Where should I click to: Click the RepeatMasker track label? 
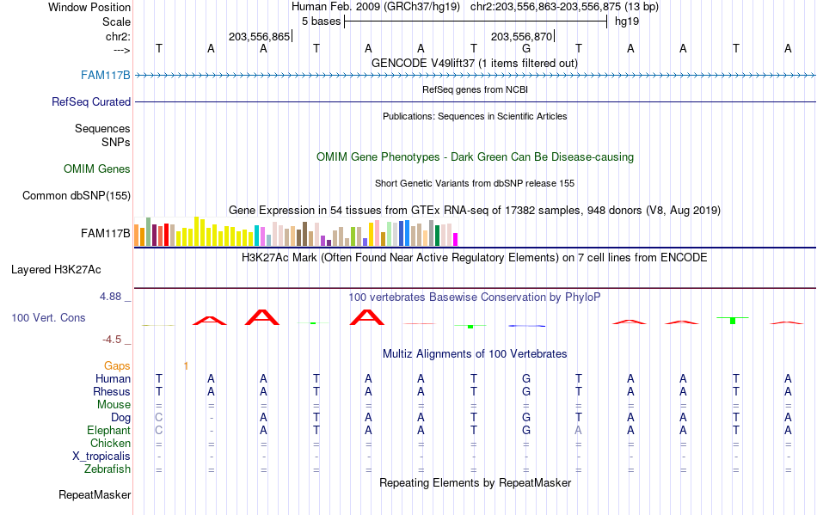(x=95, y=494)
